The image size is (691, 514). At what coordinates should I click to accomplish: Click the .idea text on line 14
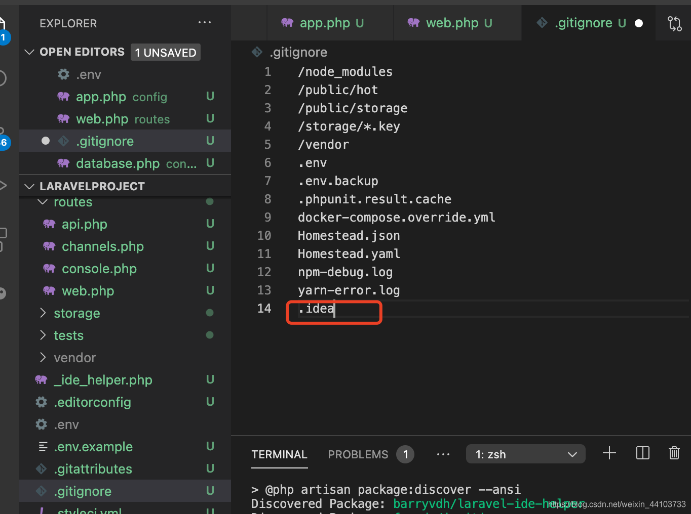[x=316, y=309]
